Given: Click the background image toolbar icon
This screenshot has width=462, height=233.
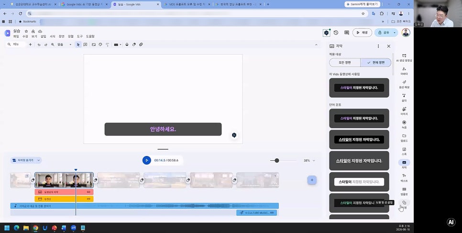Looking at the screenshot, I should coord(94,44).
